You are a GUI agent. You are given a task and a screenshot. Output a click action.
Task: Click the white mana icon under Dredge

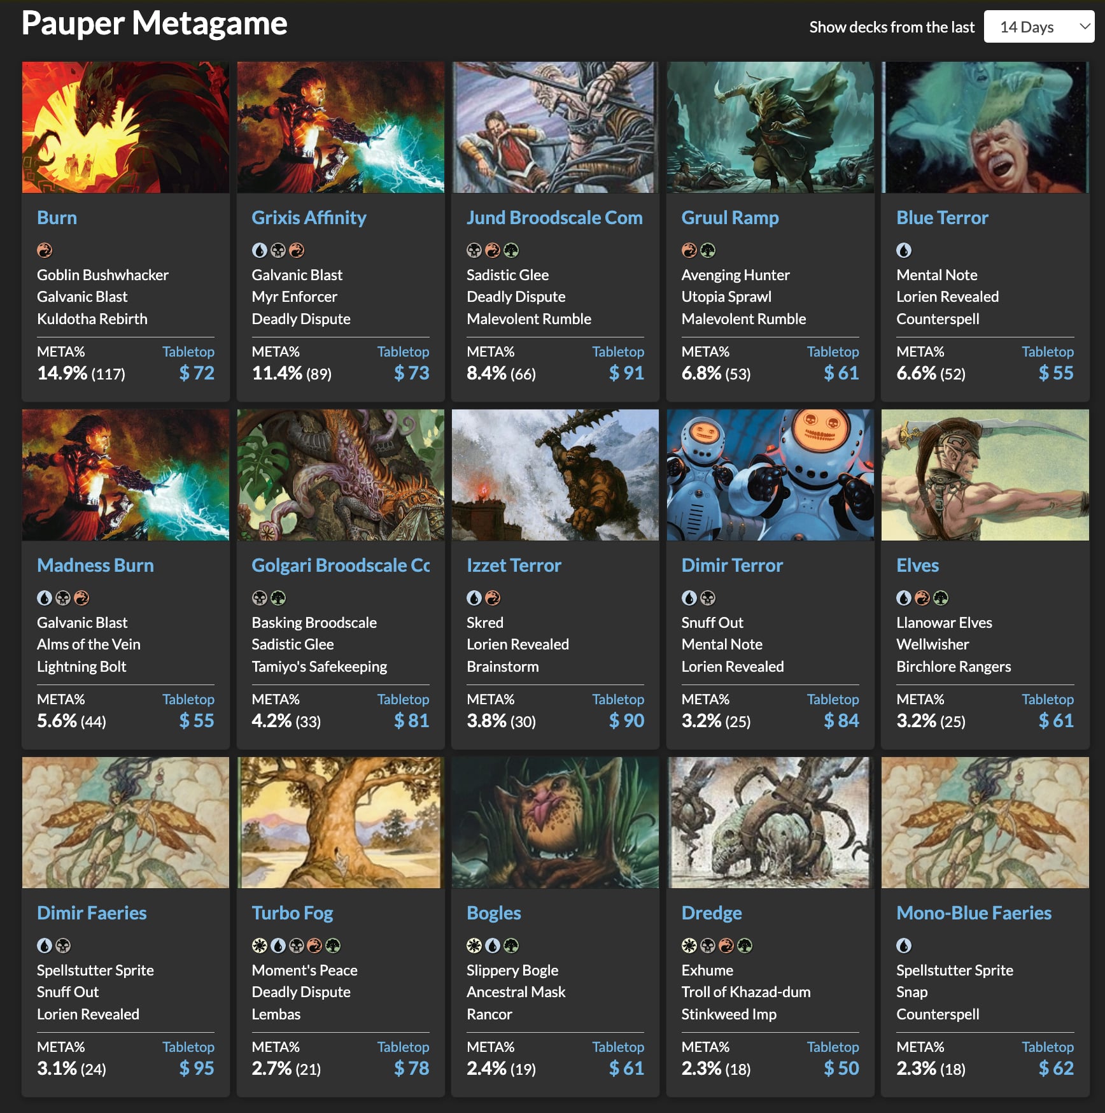[x=689, y=946]
